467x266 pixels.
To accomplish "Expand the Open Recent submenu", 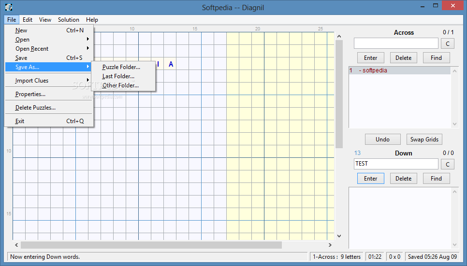I will point(49,49).
